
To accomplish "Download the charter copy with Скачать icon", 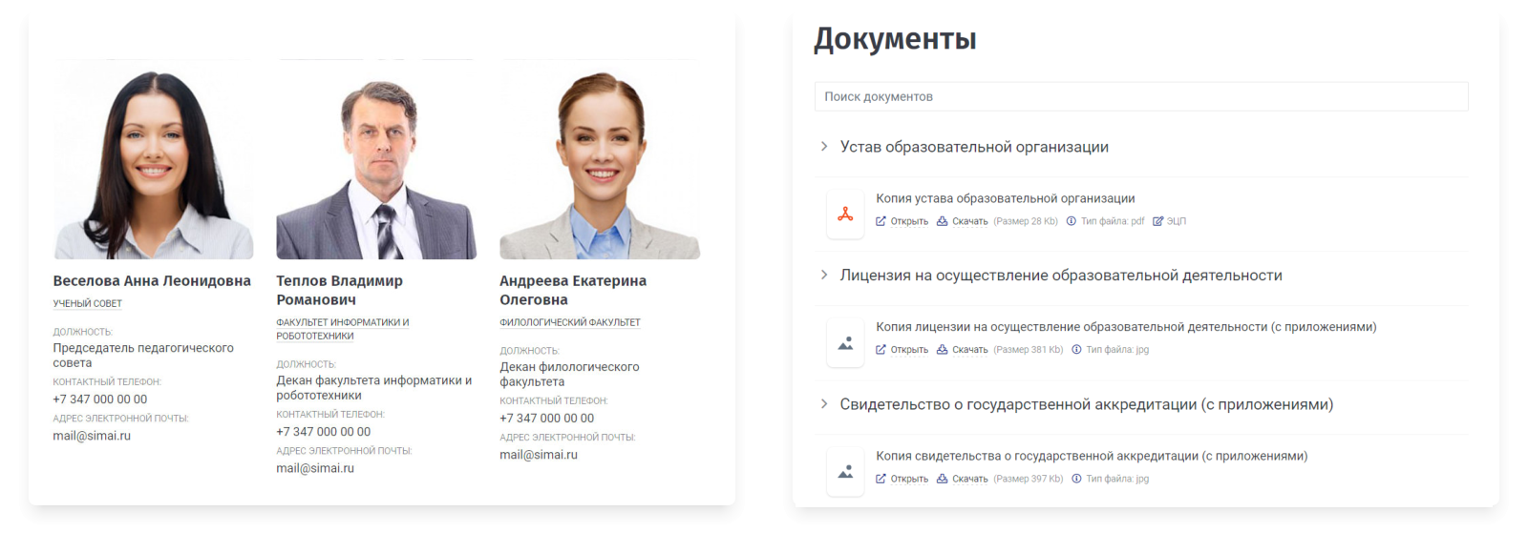I will 942,221.
